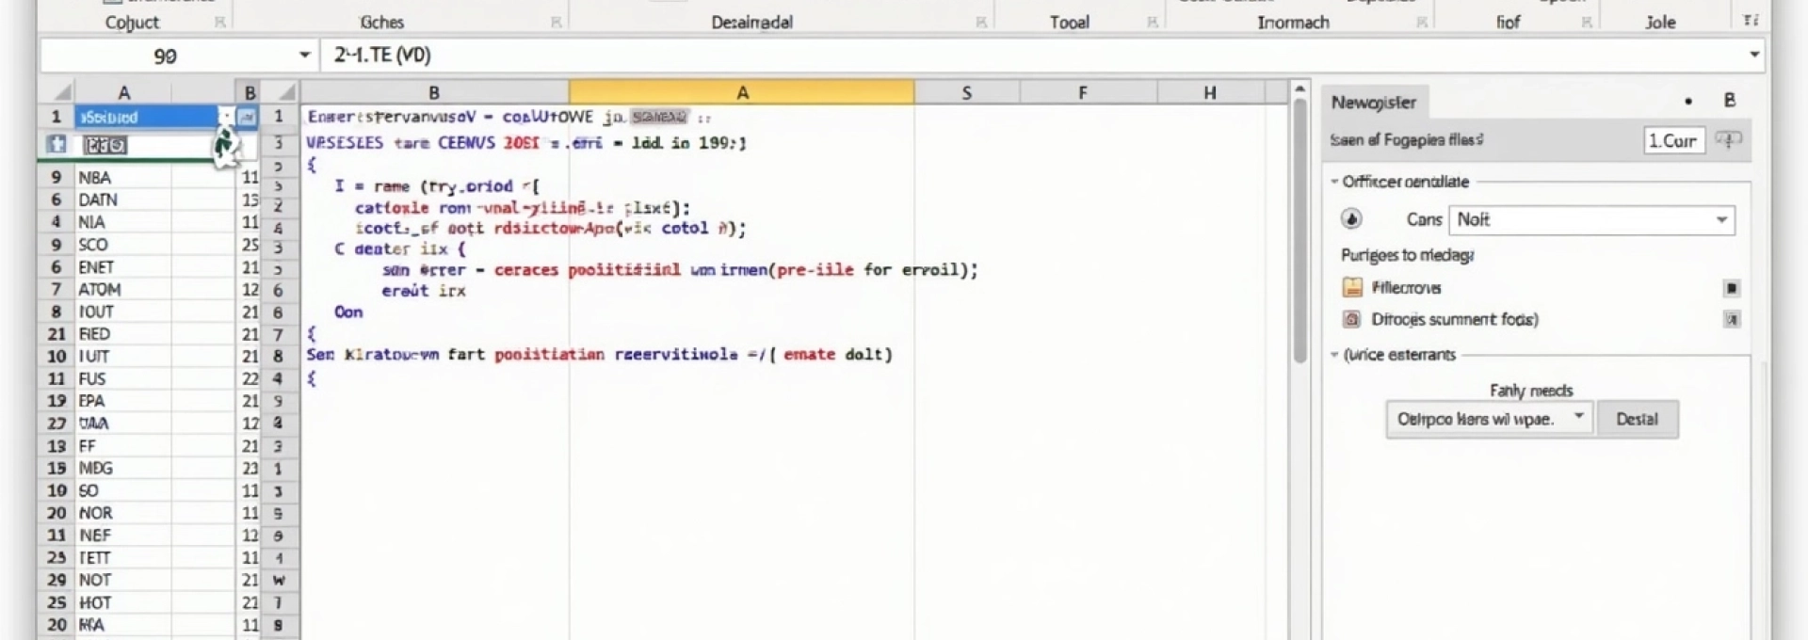Viewport: 1808px width, 640px height.
Task: Open the Tooal group dialog launcher
Action: pos(1152,22)
